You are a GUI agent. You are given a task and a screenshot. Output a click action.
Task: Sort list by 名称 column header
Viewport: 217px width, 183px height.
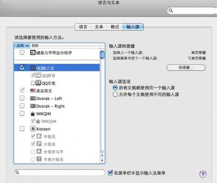(65, 46)
